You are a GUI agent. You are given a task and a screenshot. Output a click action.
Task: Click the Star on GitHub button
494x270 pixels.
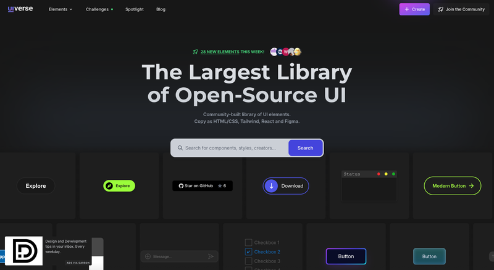(x=203, y=186)
